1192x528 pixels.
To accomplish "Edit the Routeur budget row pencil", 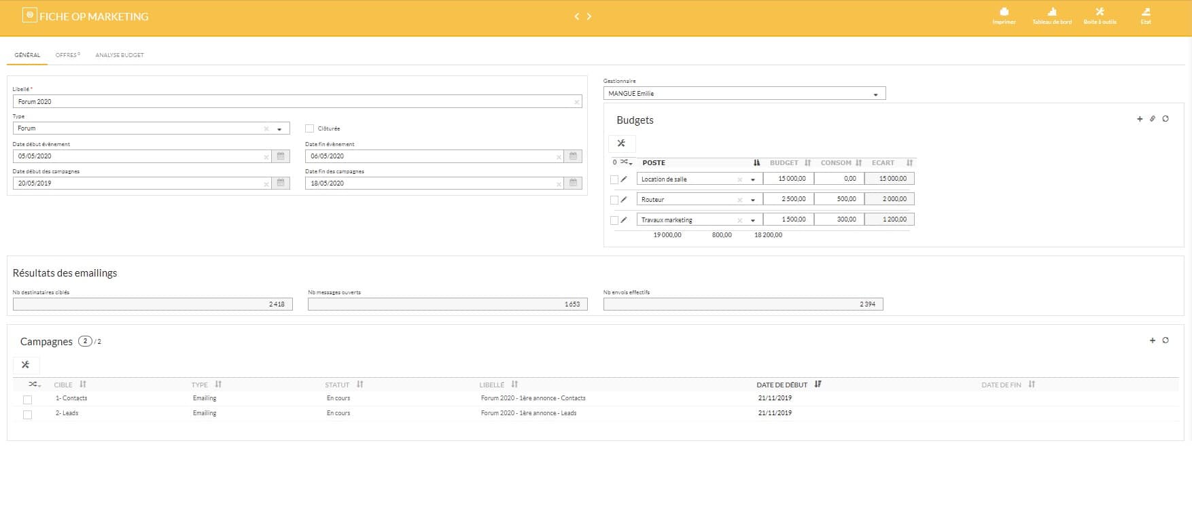I will point(624,200).
